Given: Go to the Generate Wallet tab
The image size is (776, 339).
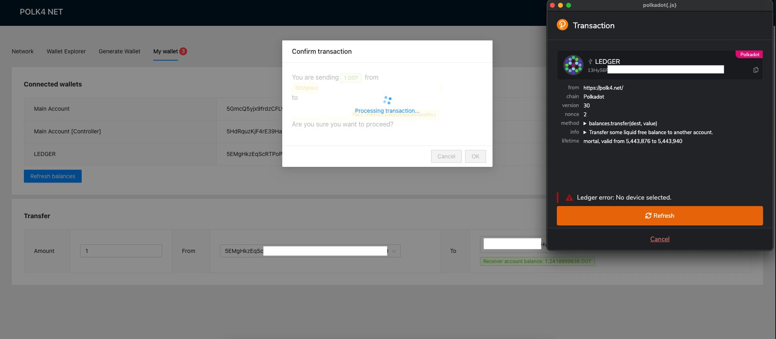Looking at the screenshot, I should [120, 51].
